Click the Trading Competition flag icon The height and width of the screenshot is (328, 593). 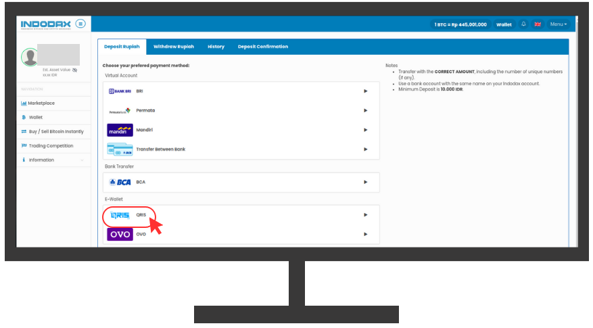(24, 145)
